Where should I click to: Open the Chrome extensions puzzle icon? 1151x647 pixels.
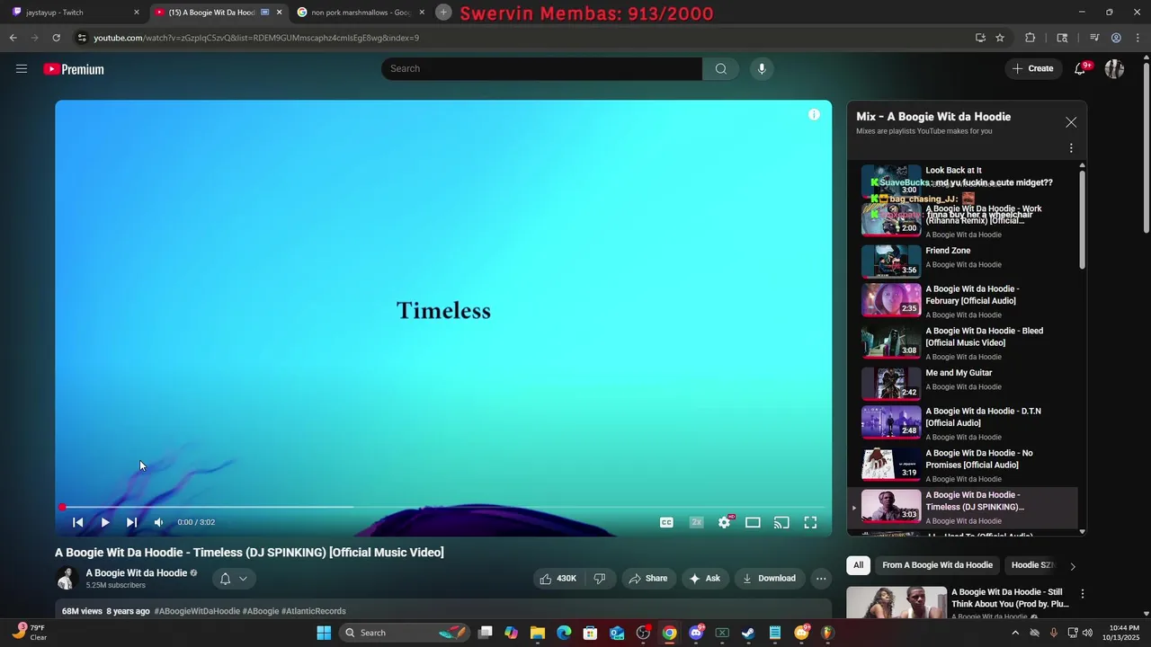click(1031, 38)
